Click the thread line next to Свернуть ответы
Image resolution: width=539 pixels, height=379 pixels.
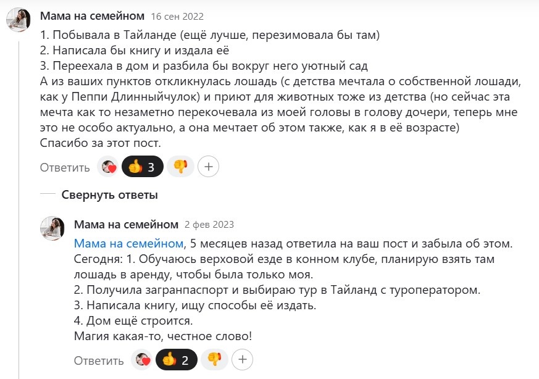(x=47, y=194)
